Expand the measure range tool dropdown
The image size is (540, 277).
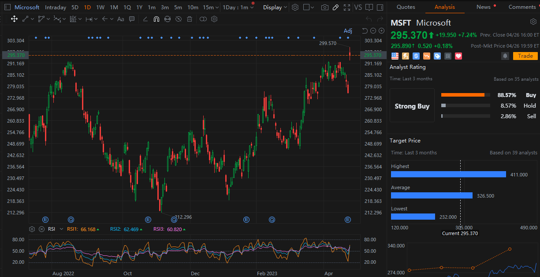96,19
